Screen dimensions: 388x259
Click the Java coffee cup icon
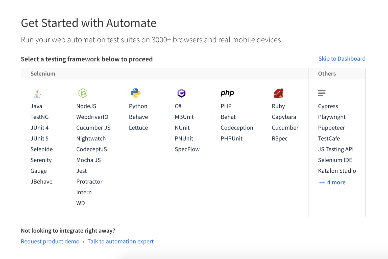(37, 93)
